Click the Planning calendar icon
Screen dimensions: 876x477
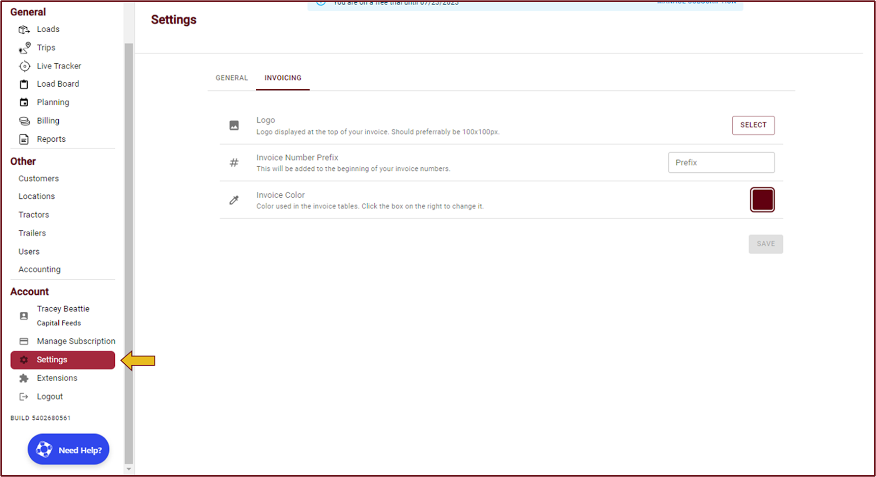[x=24, y=102]
